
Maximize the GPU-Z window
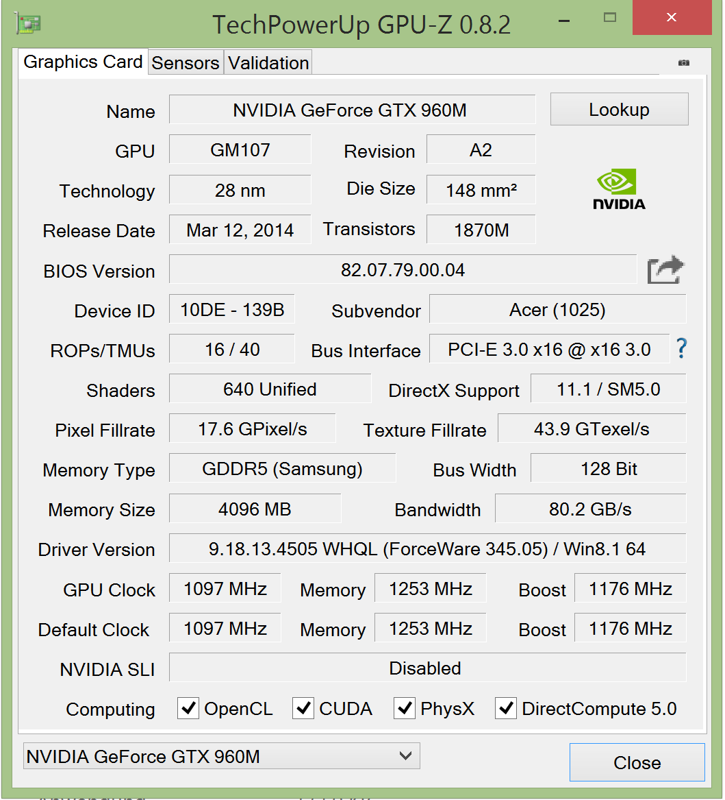coord(610,18)
